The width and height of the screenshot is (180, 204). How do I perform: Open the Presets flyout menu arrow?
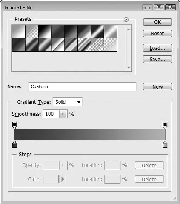(126, 20)
